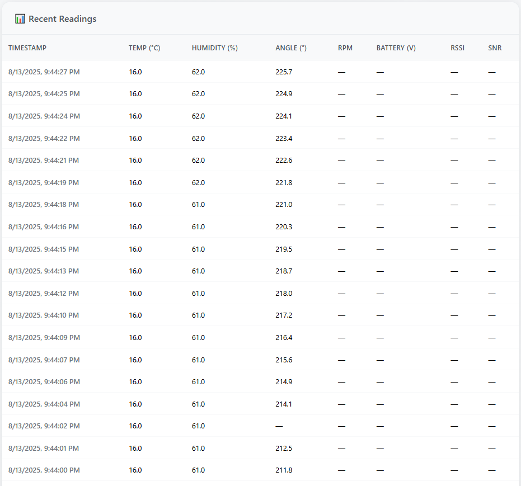Viewport: 521px width, 486px height.
Task: Click the angle value 225.7 in top row
Action: (283, 72)
